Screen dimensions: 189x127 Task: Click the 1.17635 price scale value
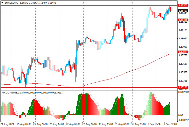point(183,64)
